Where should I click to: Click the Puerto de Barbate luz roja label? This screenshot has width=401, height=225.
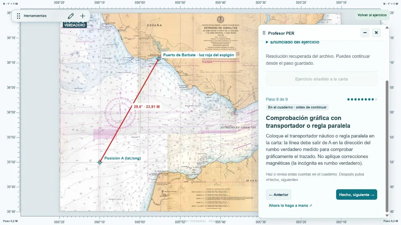click(x=199, y=55)
